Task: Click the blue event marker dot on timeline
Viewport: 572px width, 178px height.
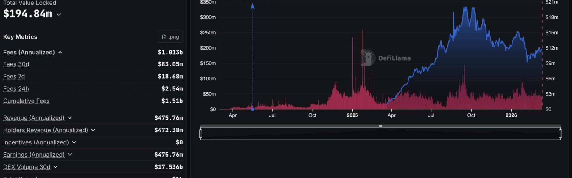Action: (253, 109)
